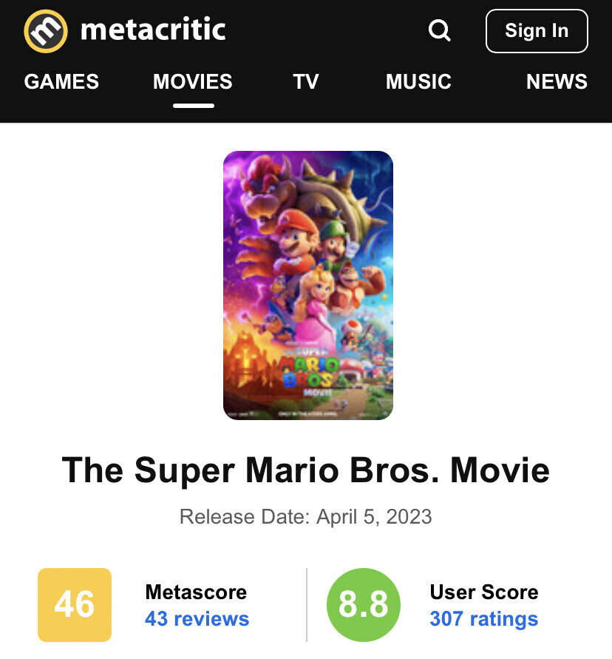Open the MUSIC navigation tab
The width and height of the screenshot is (612, 659).
[x=418, y=81]
